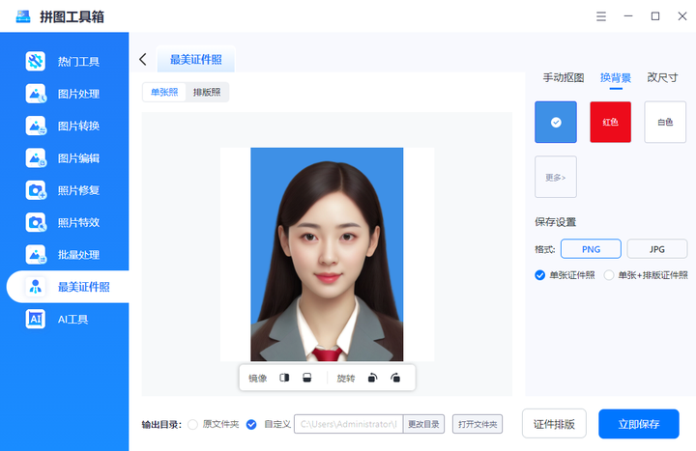696x451 pixels.
Task: Click the 最美证件照 page tab
Action: point(195,60)
